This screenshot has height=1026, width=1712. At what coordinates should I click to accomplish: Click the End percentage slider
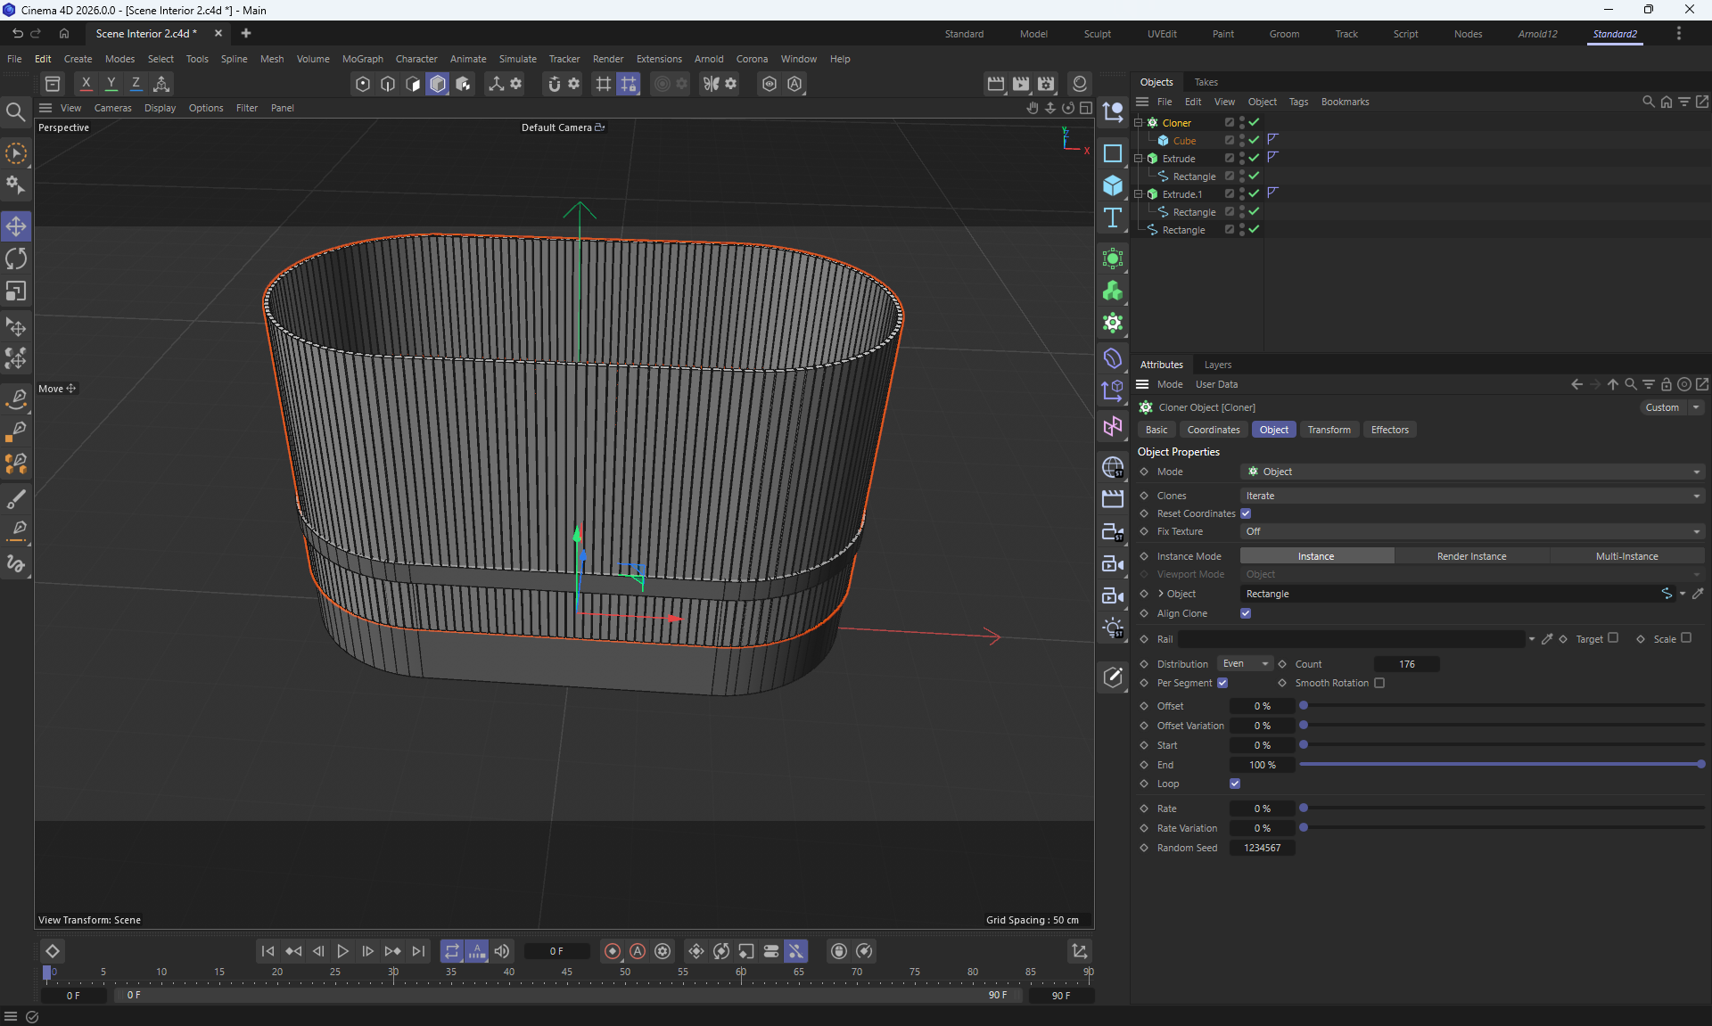(1502, 765)
